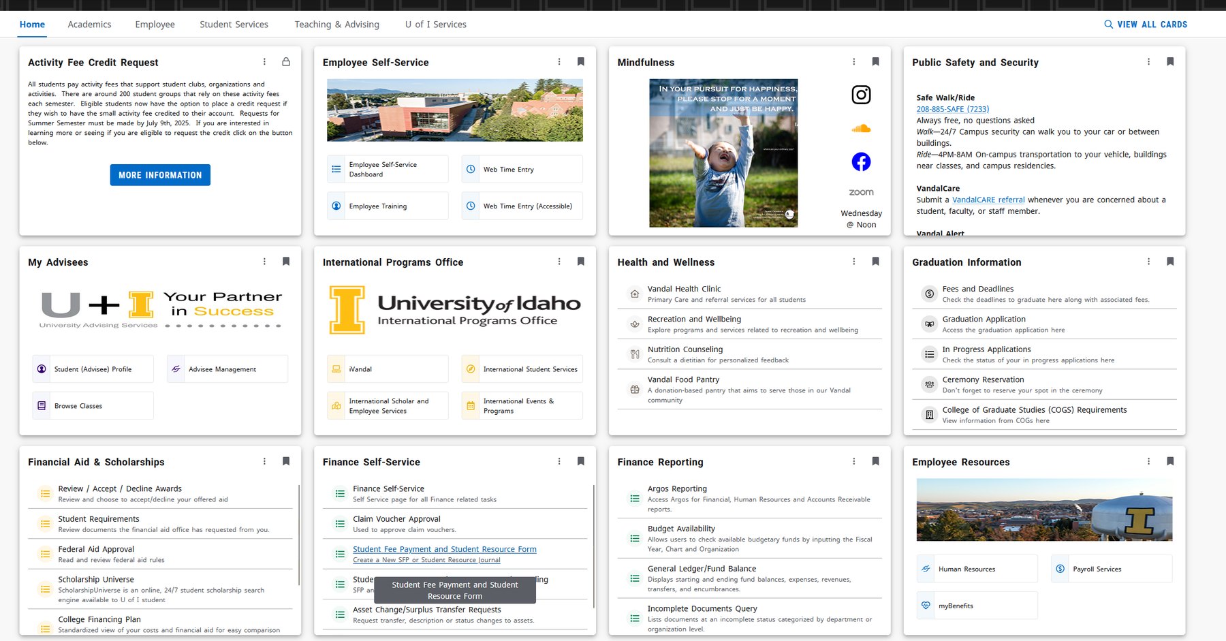Image resolution: width=1226 pixels, height=641 pixels.
Task: Click the Advisee Management tile icon
Action: pos(176,369)
